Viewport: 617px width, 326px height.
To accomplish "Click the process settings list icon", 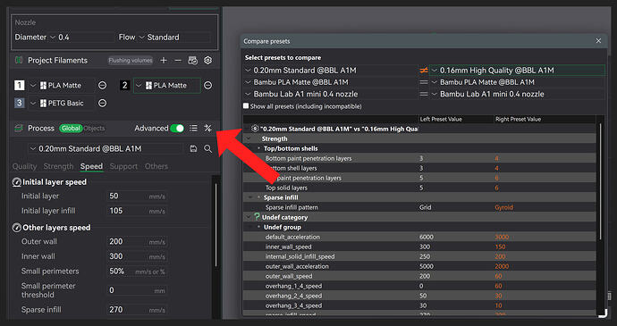I will (193, 129).
